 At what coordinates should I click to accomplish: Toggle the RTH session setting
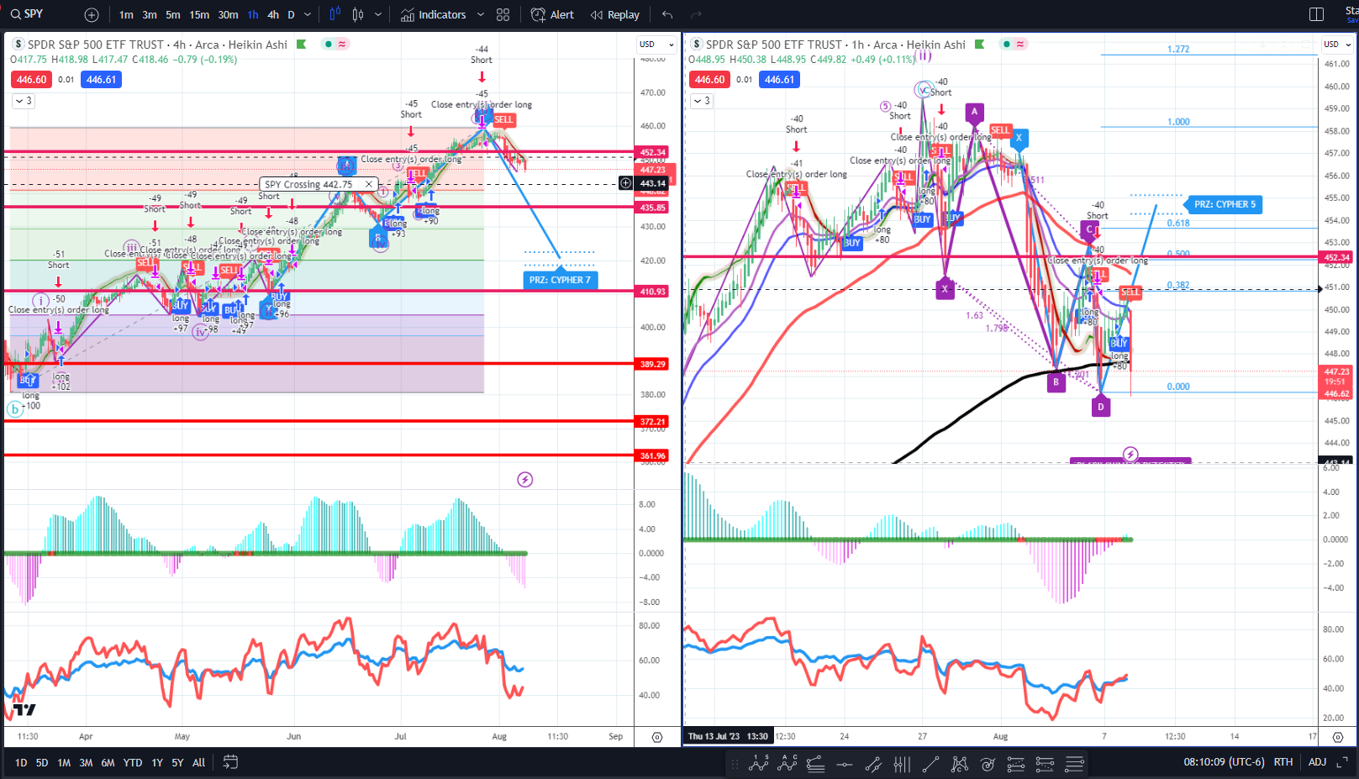coord(1283,762)
